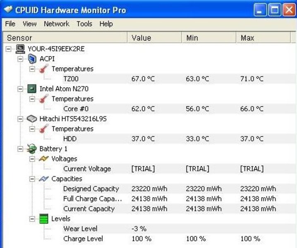Image resolution: width=297 pixels, height=248 pixels.
Task: Select the Core #0 sensor row
Action: (179, 109)
